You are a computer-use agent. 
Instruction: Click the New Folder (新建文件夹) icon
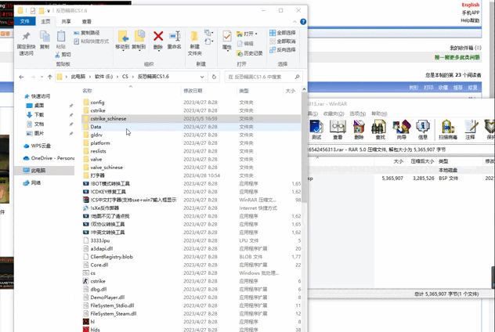(194, 39)
